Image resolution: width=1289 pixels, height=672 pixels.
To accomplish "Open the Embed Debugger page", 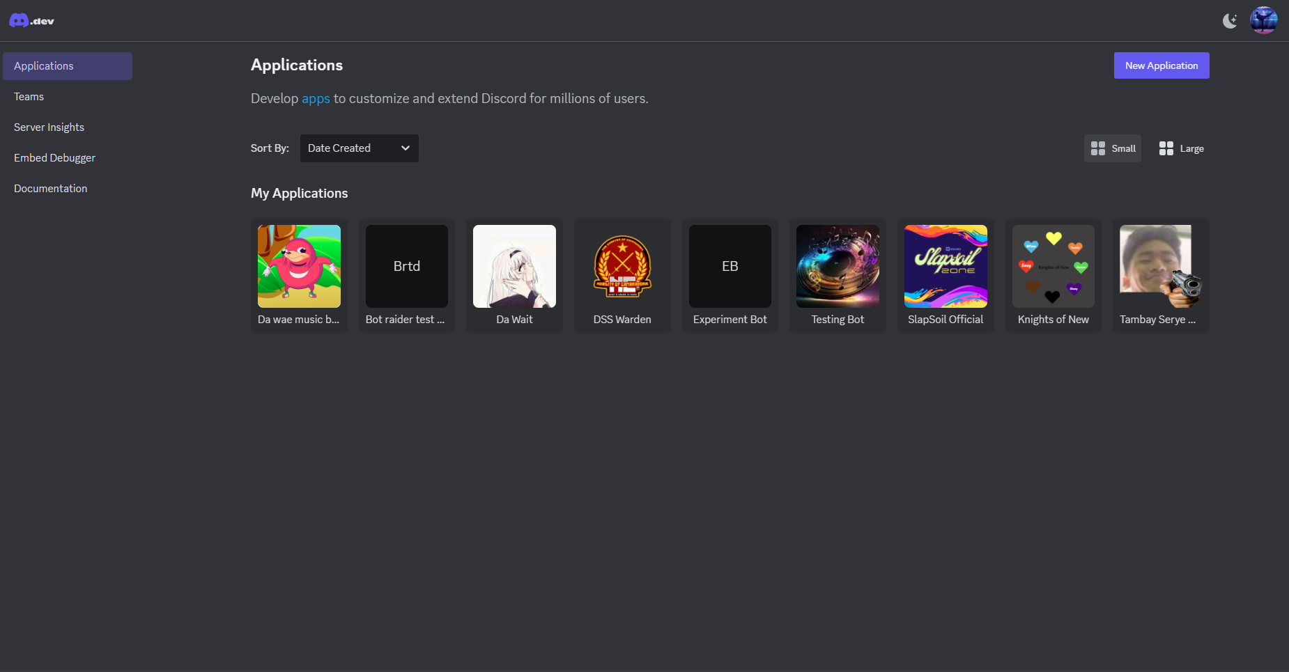I will click(x=54, y=157).
